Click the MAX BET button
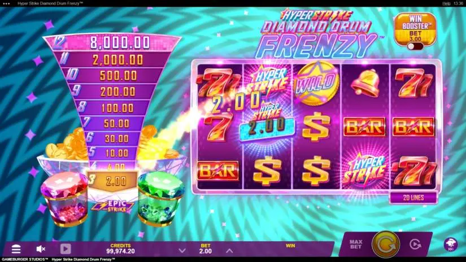Viewport: 466px width, 262px height. click(x=356, y=244)
